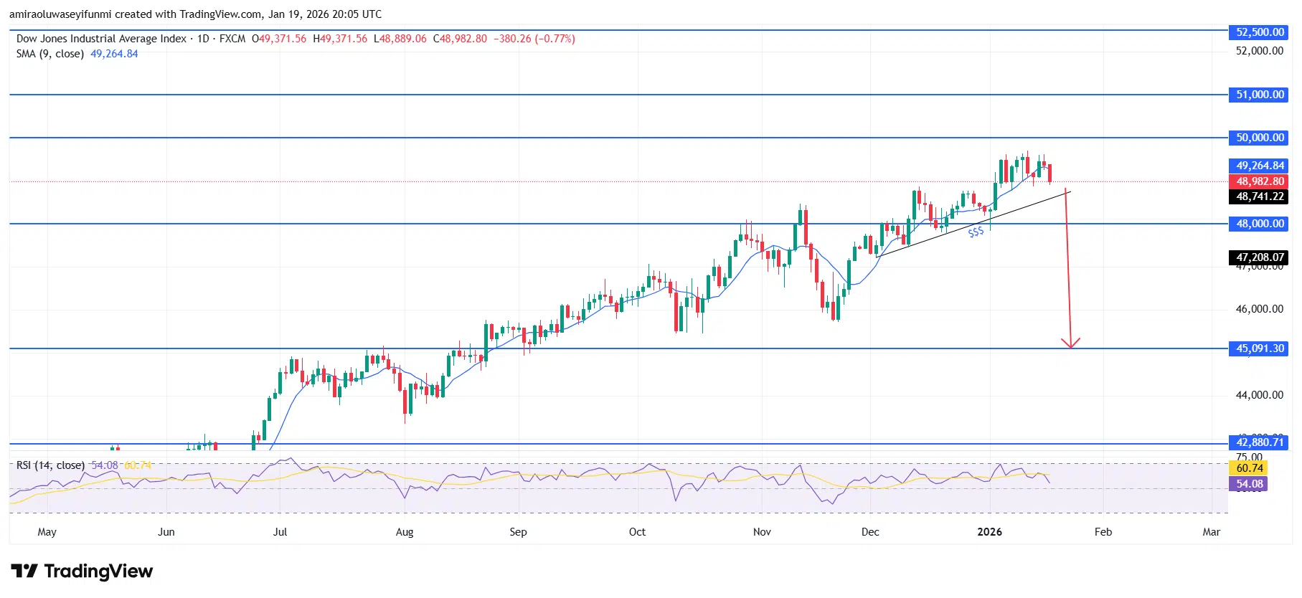This screenshot has height=598, width=1302.
Task: Click the 50,000.00 resistance level label
Action: 1260,138
